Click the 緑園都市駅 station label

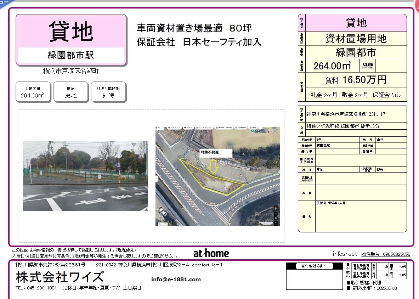71,55
